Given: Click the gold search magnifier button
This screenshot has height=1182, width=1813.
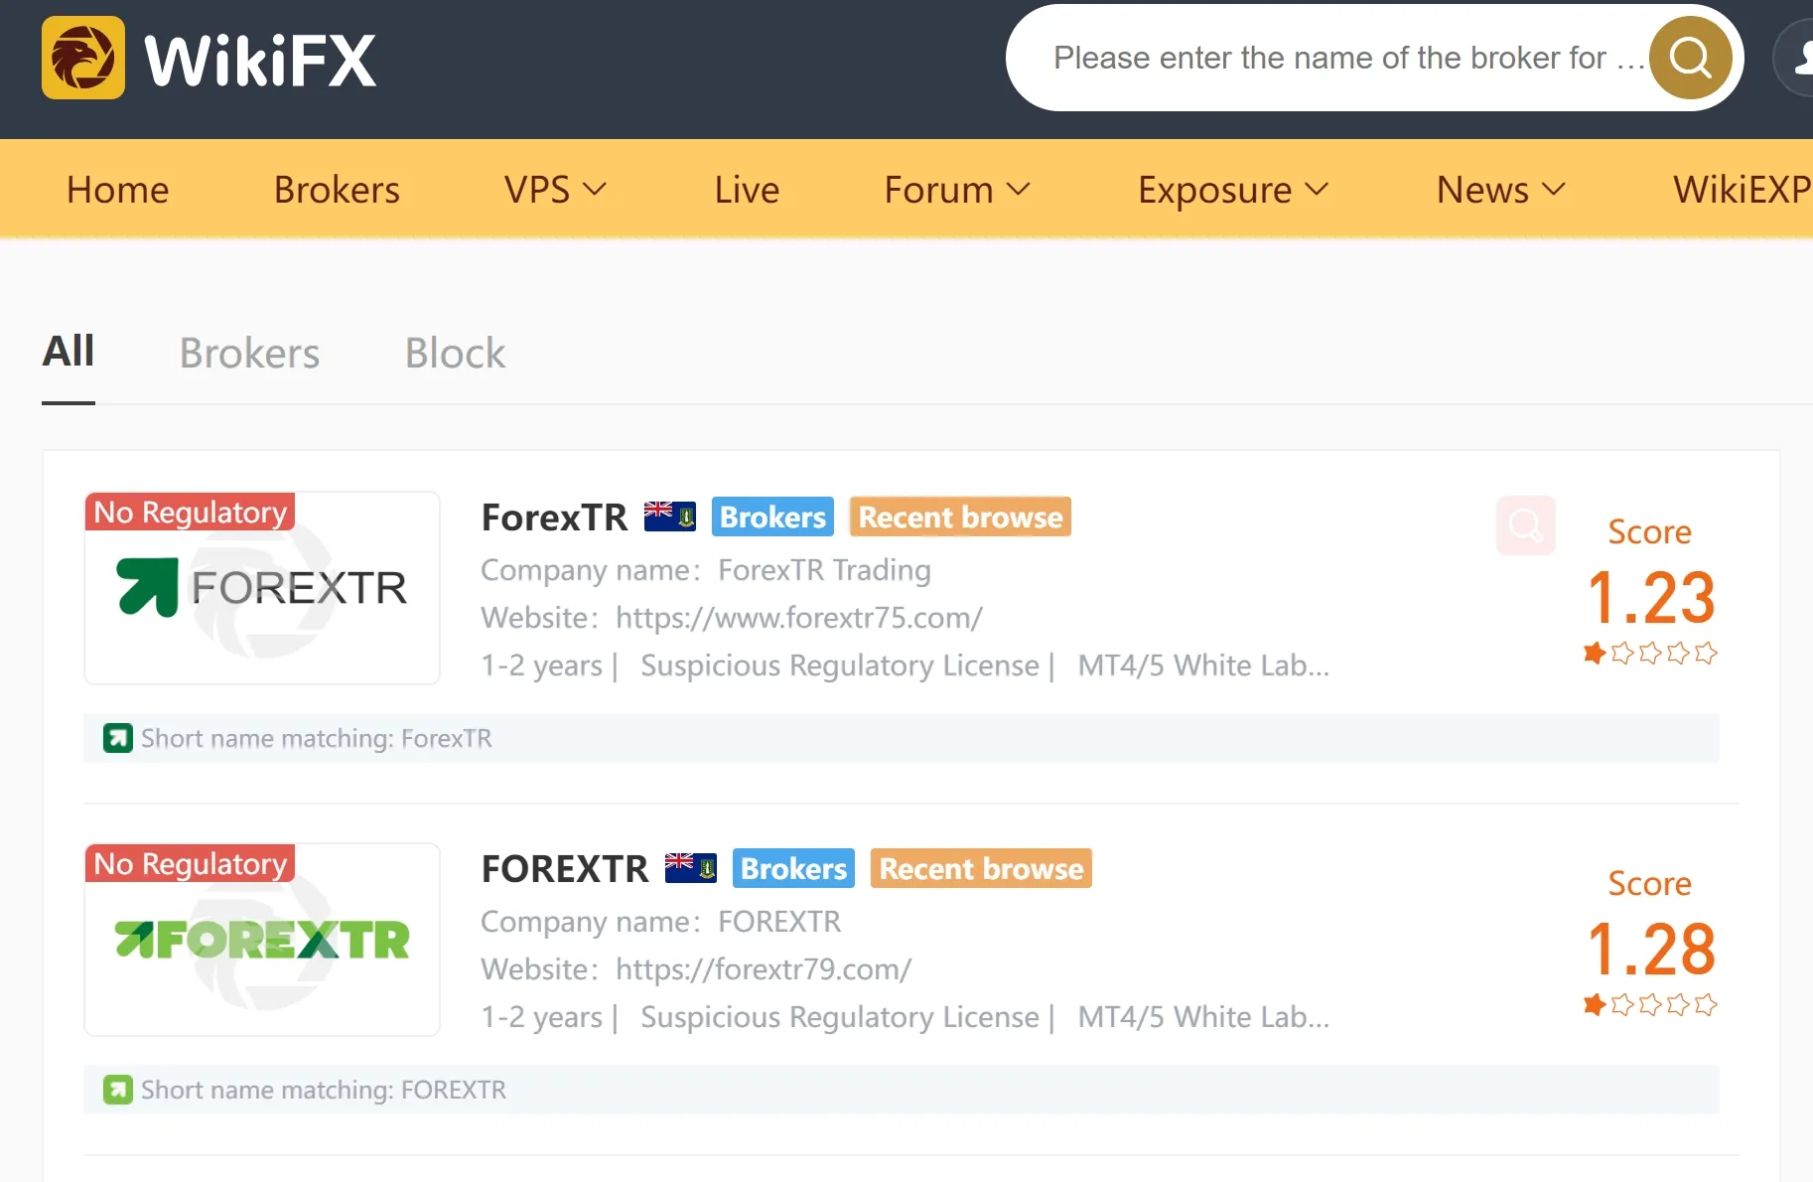Looking at the screenshot, I should (x=1691, y=58).
